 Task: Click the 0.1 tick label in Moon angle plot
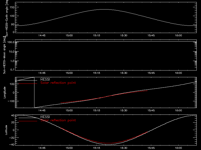tap(12, 69)
